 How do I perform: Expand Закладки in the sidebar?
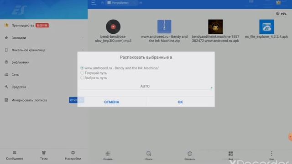(44, 38)
